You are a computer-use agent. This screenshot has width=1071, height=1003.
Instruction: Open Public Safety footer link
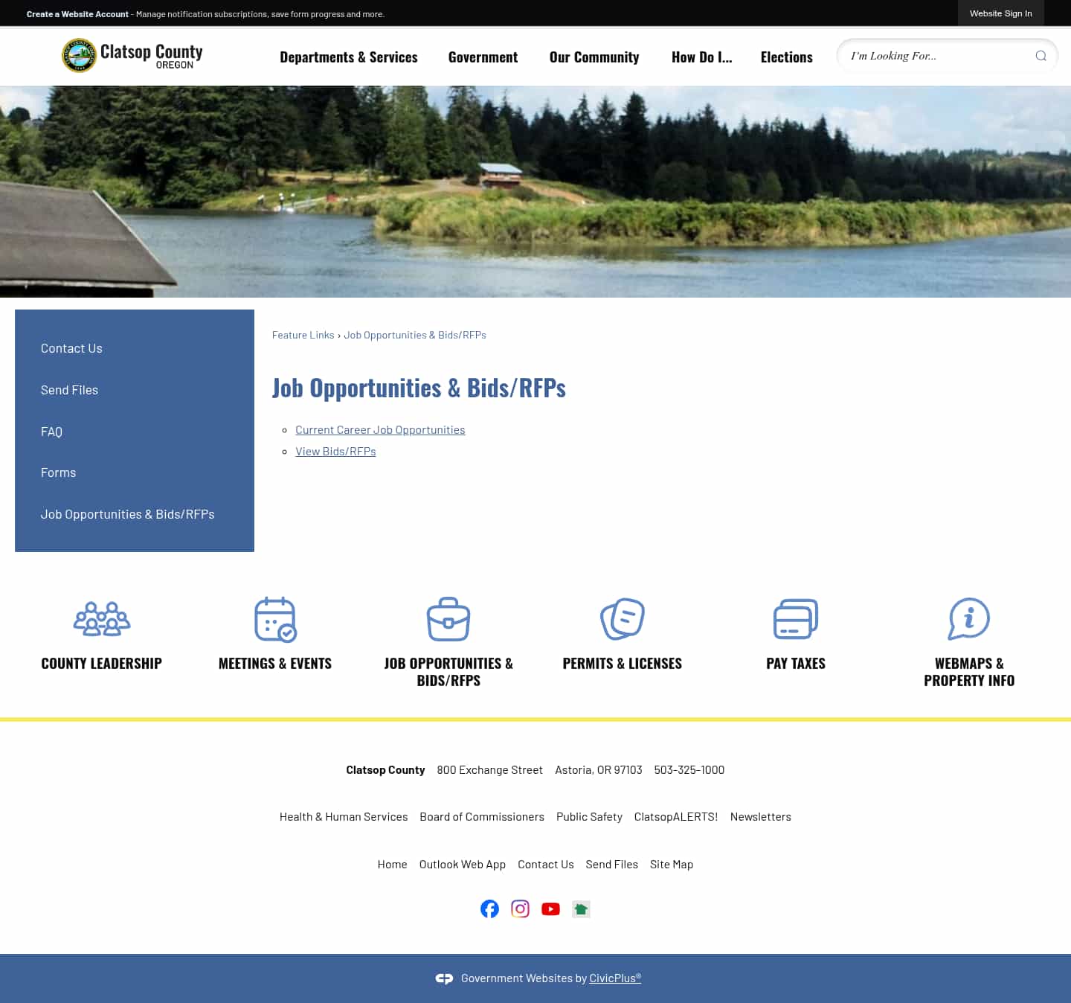(x=589, y=817)
